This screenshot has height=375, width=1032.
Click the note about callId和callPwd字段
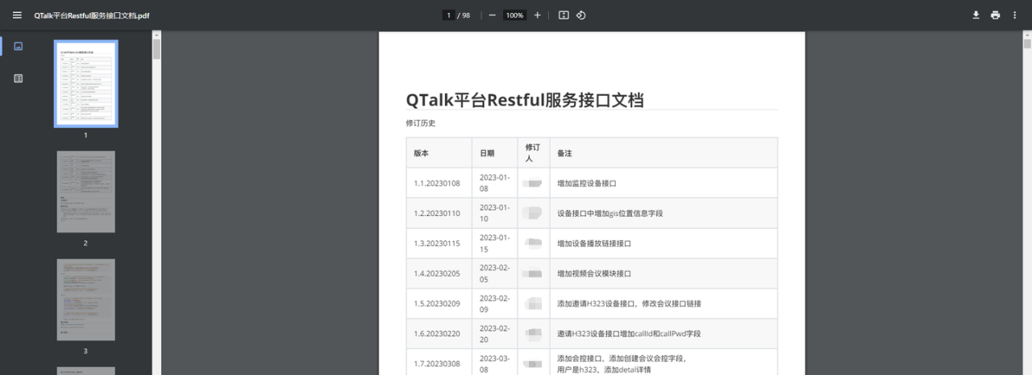point(629,333)
